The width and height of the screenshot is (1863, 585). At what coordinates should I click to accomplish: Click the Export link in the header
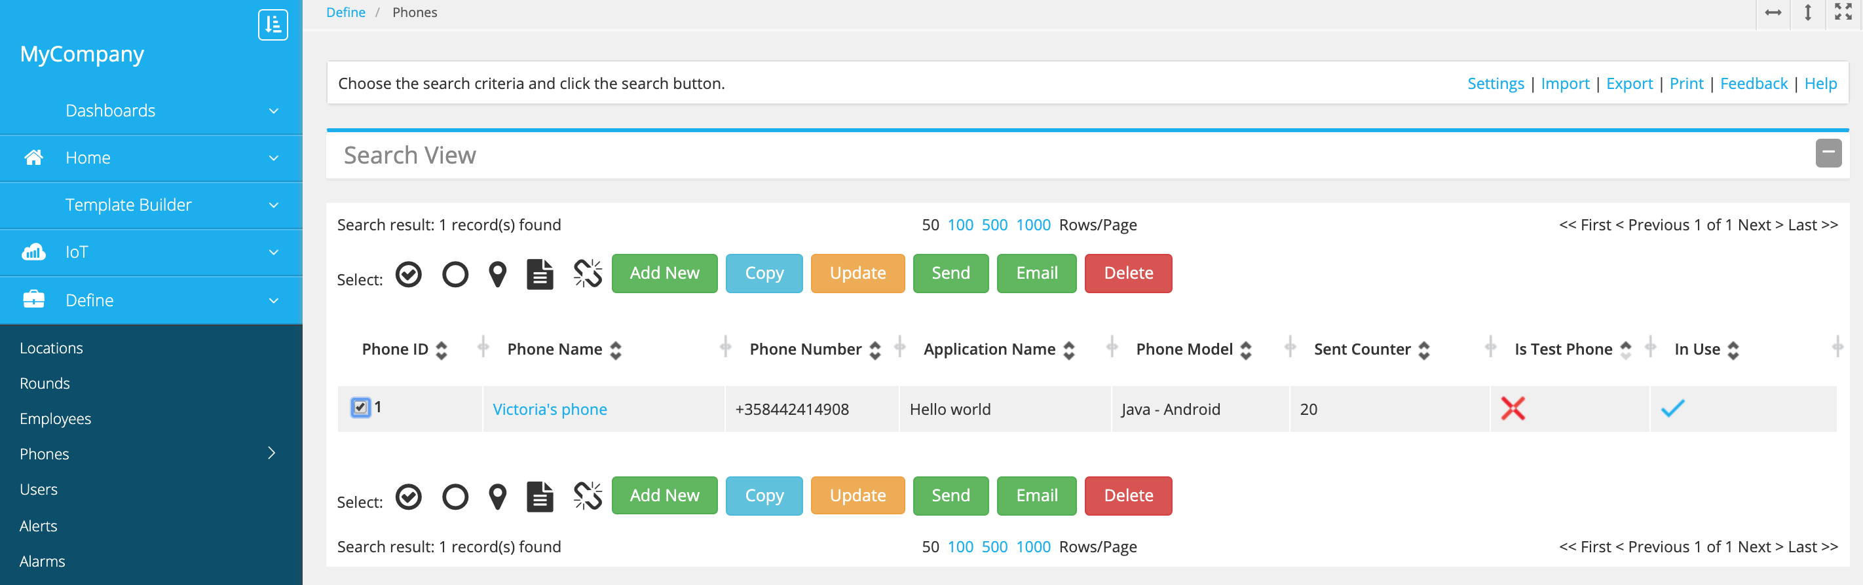tap(1628, 84)
